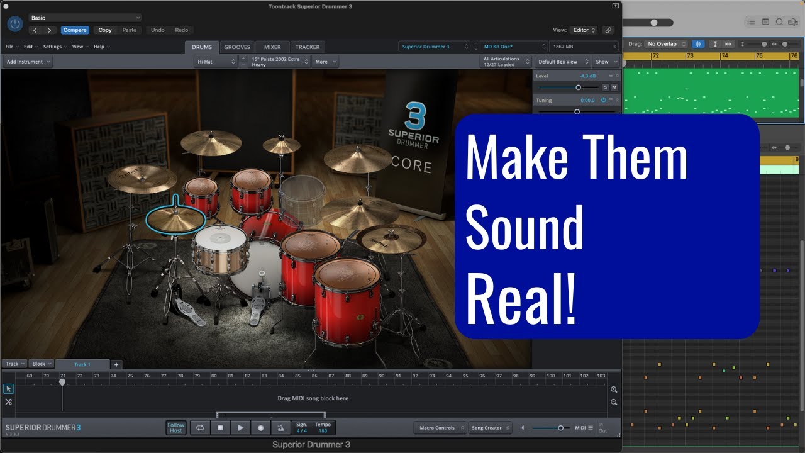Screen dimensions: 805x453
Task: Toggle the loop cycle button
Action: [200, 428]
